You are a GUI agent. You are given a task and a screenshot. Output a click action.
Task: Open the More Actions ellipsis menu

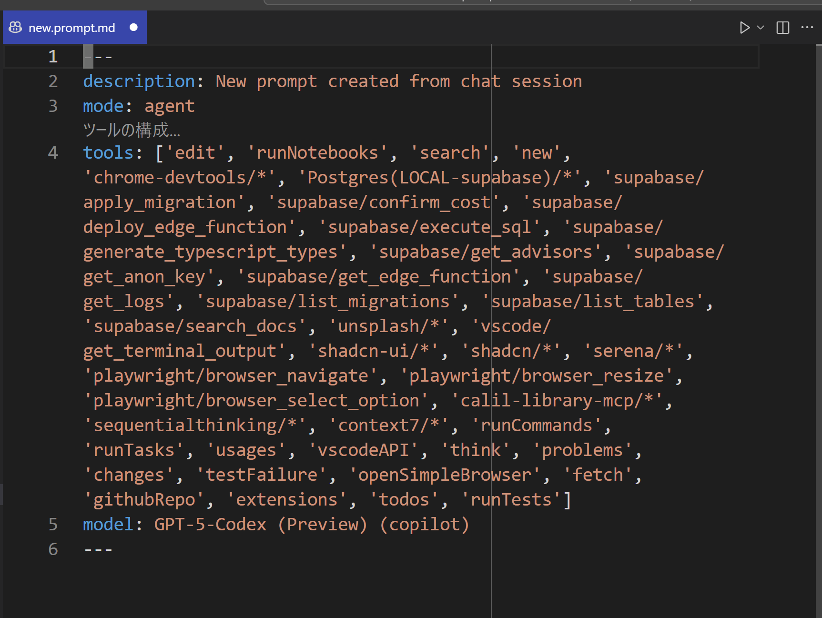pyautogui.click(x=807, y=28)
